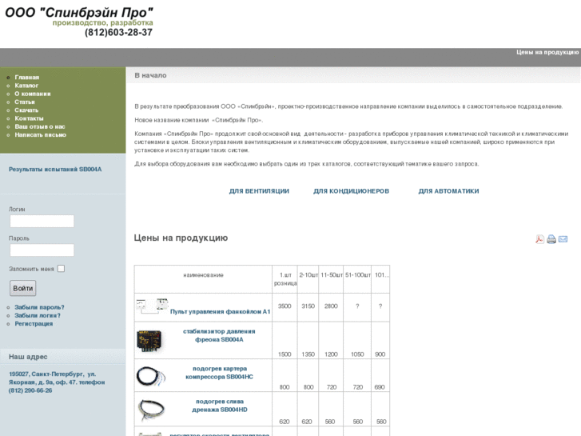Click the Цены на продукцию heading
This screenshot has height=436, width=581.
click(181, 238)
